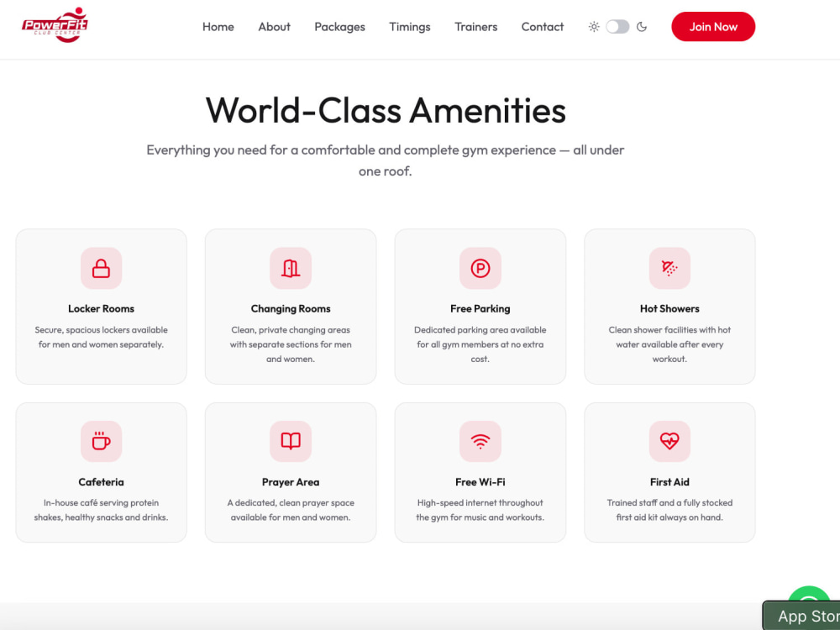Click the Prayer Area title

(291, 482)
